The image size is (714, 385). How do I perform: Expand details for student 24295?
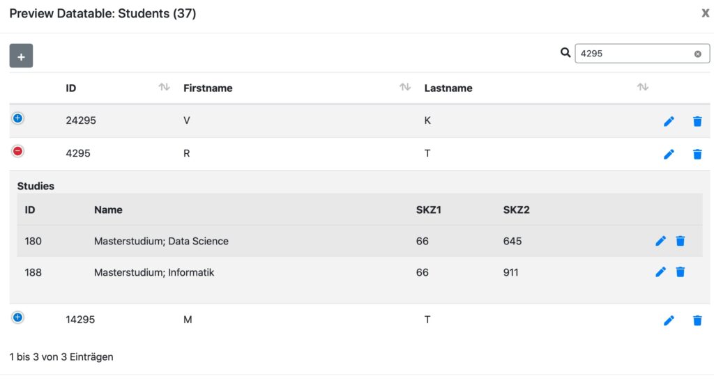coord(18,118)
